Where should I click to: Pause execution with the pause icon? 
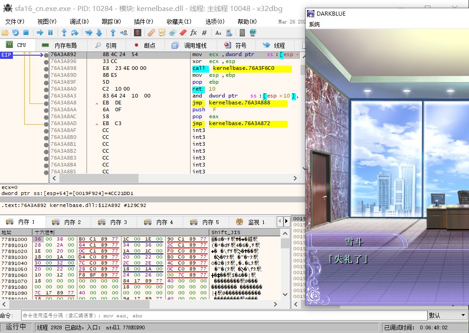click(50, 33)
